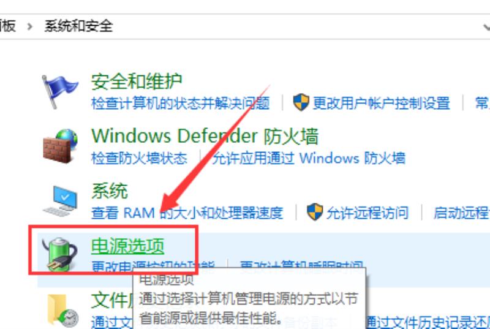Viewport: 490px width, 329px height.
Task: Click the System computer monitor icon
Action: 60,201
